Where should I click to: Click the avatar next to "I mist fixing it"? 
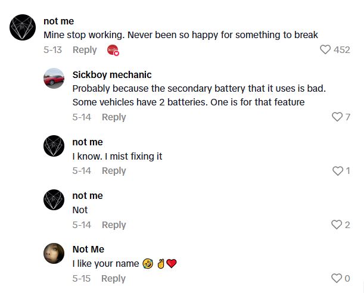[54, 146]
